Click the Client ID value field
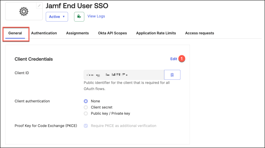This screenshot has height=148, width=265. [x=124, y=75]
